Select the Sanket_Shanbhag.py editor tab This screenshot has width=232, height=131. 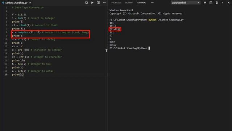16,3
